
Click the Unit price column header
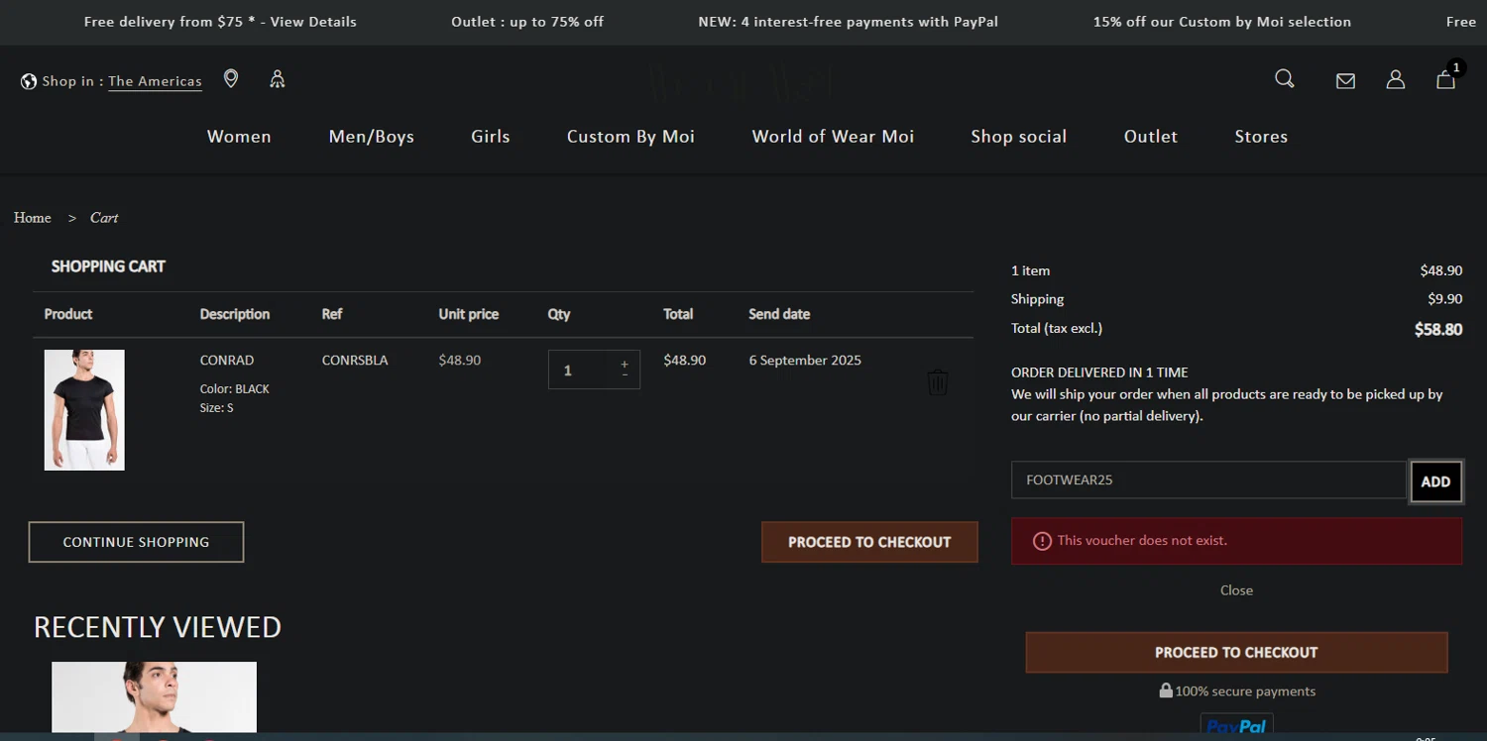click(469, 314)
